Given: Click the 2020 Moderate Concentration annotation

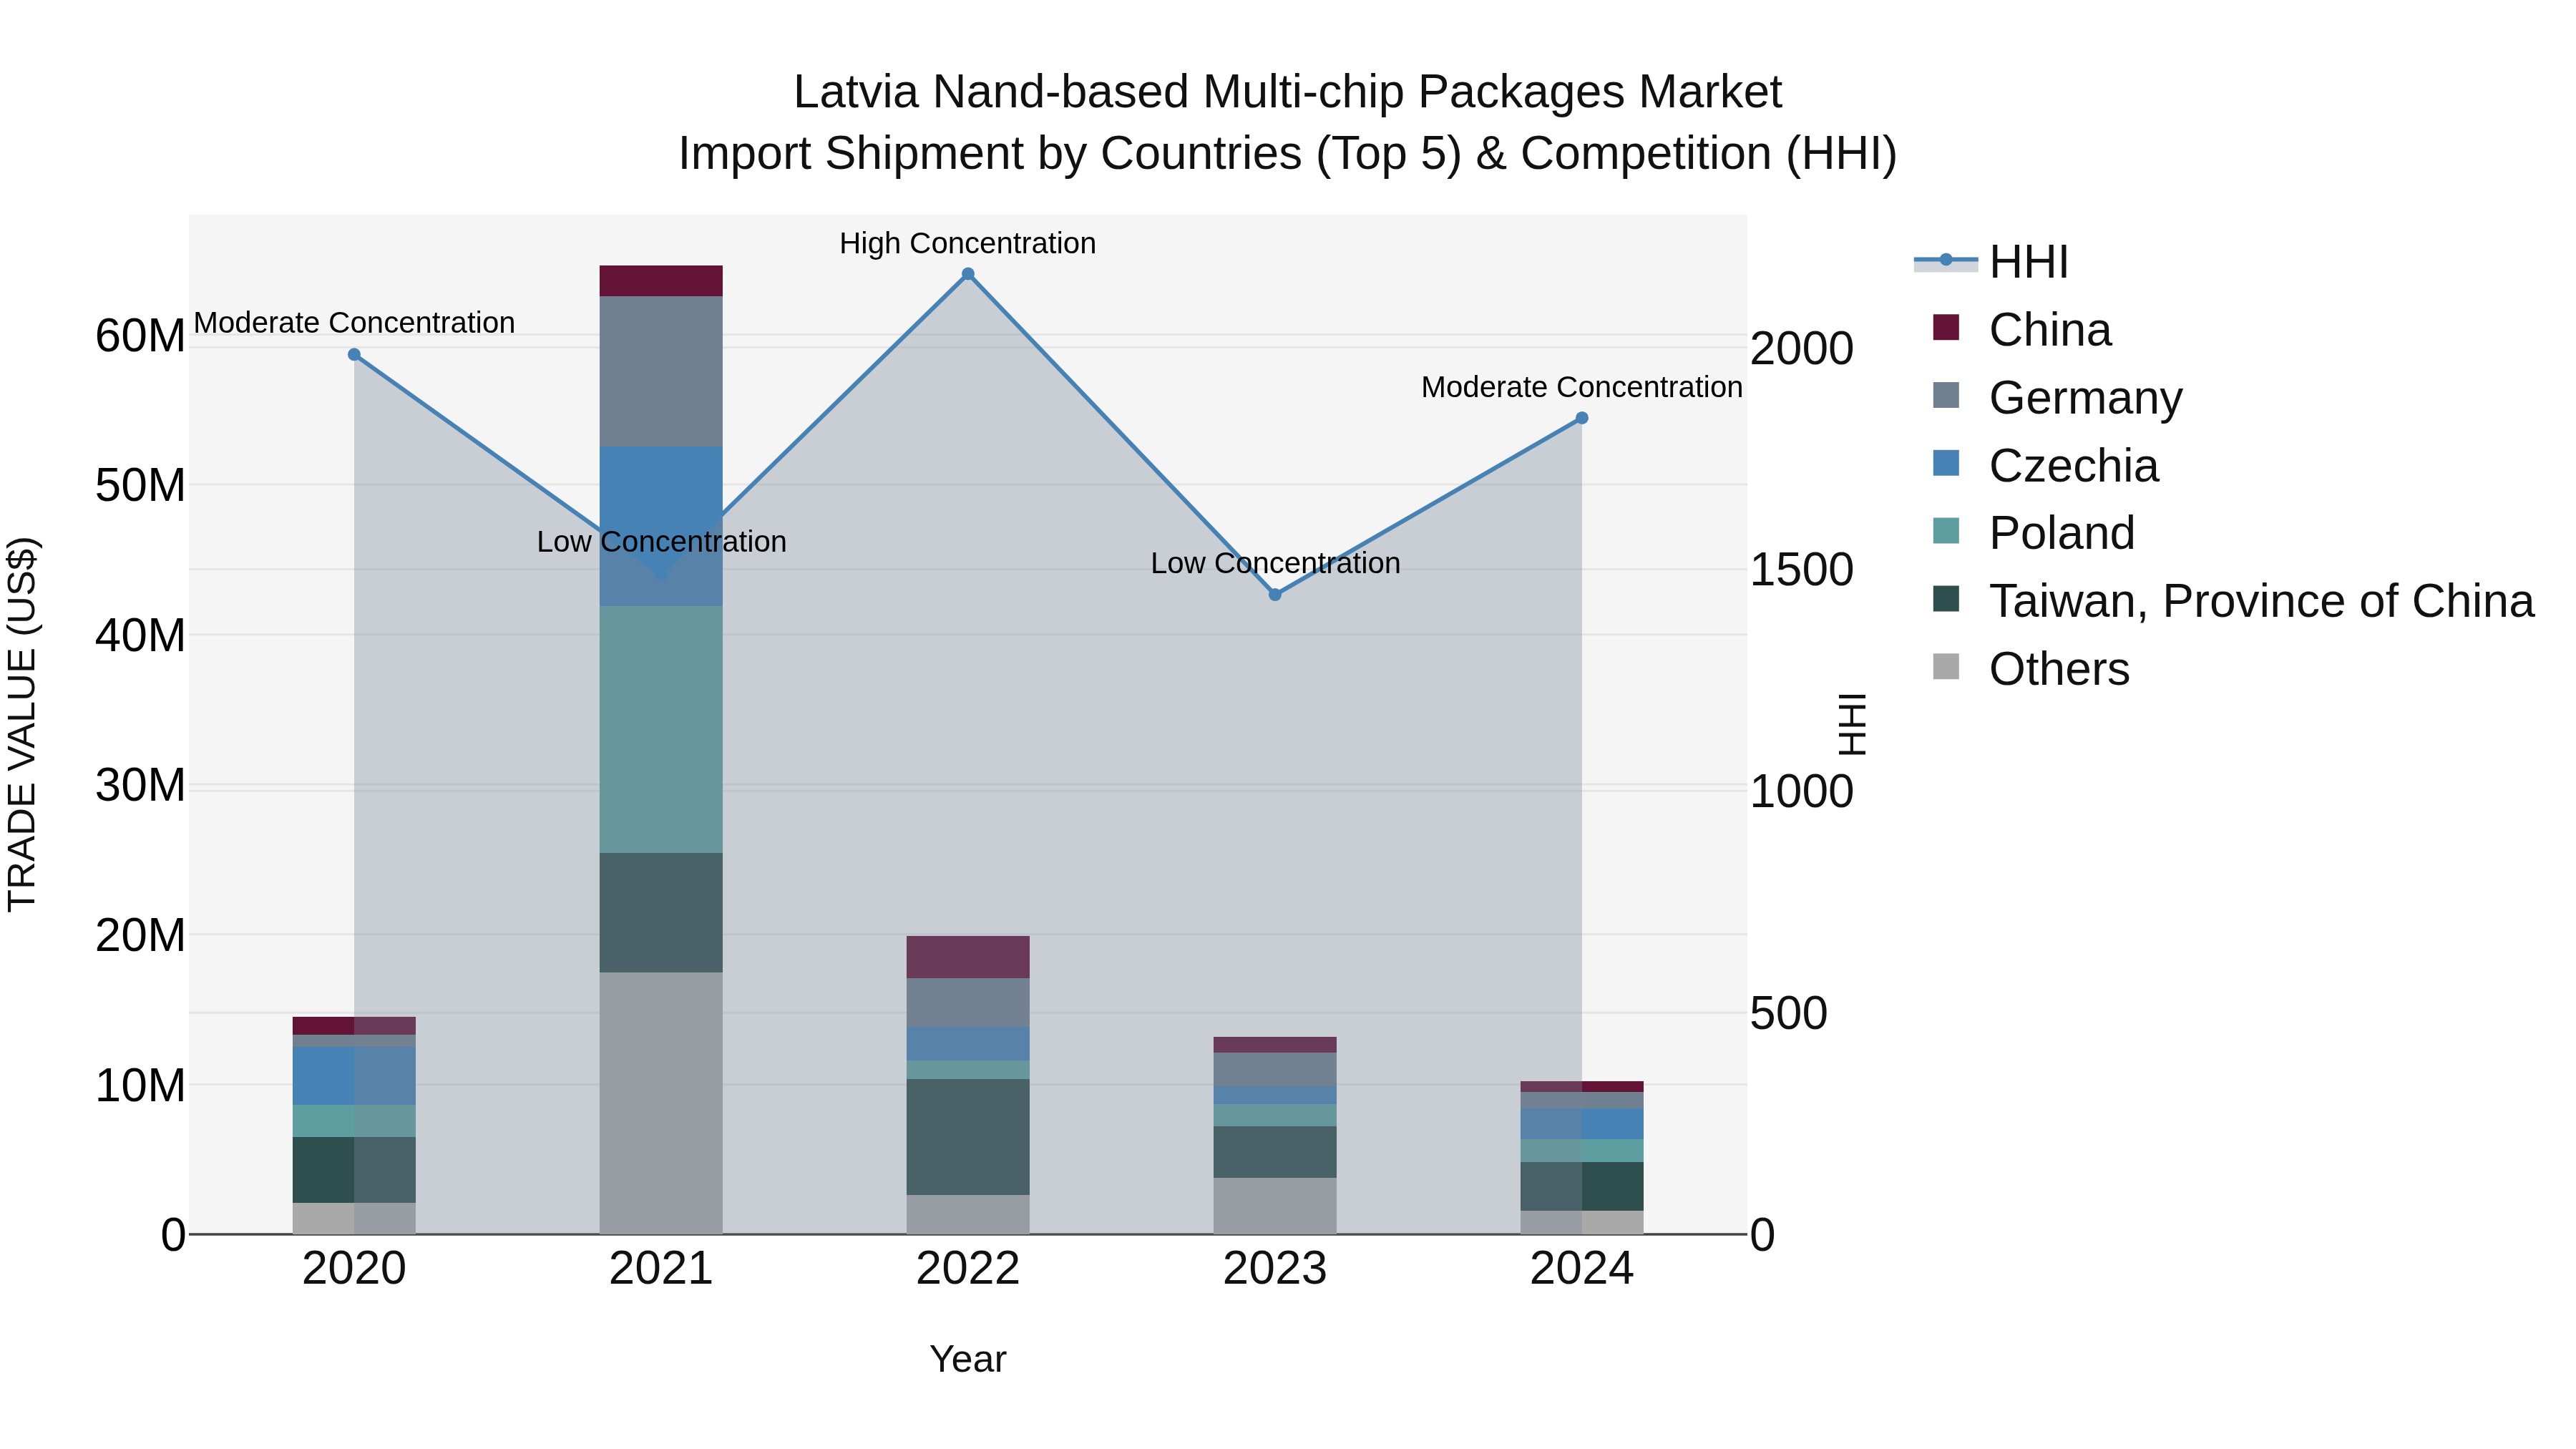Looking at the screenshot, I should (354, 323).
